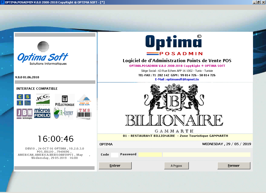Screen dimensions: 266x193
Task: Restore down the POSADMIN window
Action: [258, 2]
